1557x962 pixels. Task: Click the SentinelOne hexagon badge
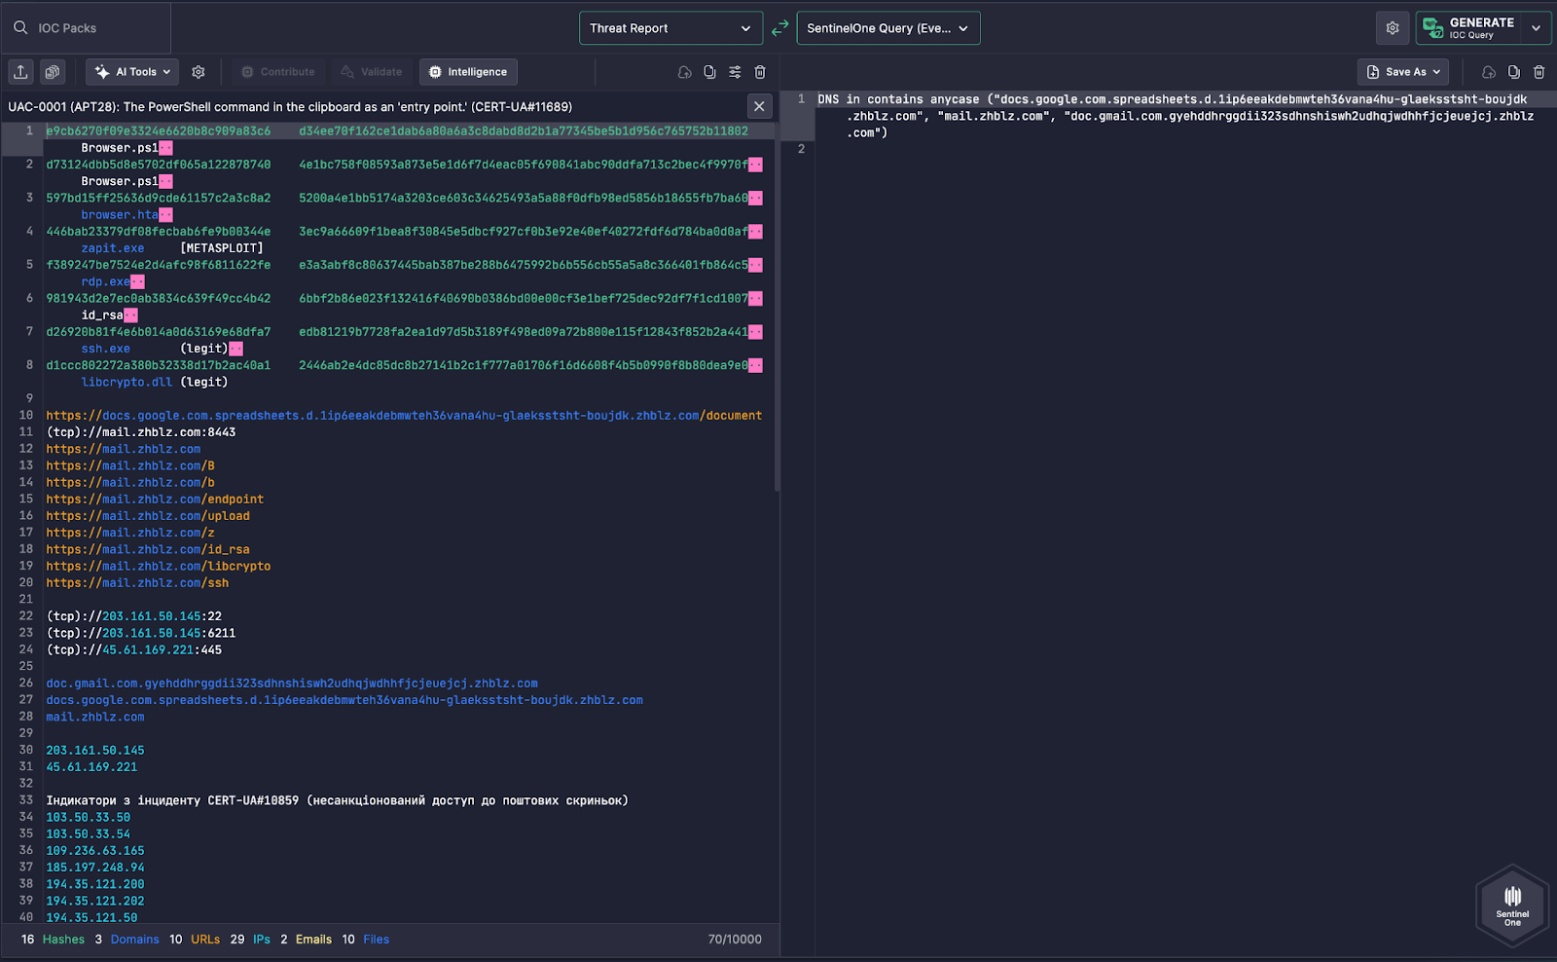tap(1512, 906)
